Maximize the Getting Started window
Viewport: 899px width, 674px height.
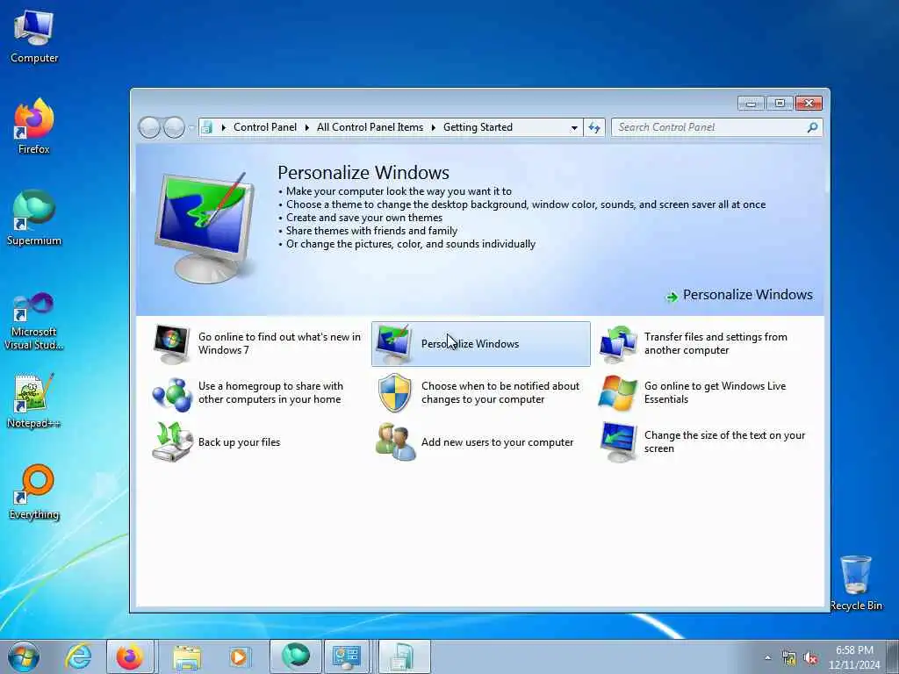[780, 104]
